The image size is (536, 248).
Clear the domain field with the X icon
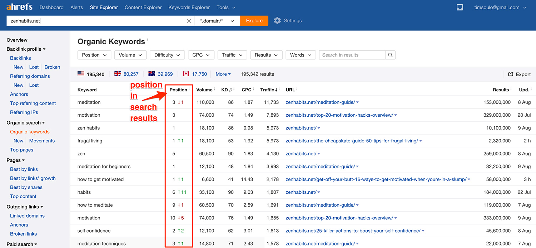pos(189,21)
